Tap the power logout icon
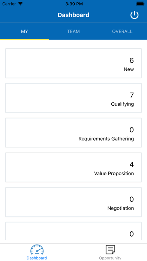The image size is (147, 261). 134,15
